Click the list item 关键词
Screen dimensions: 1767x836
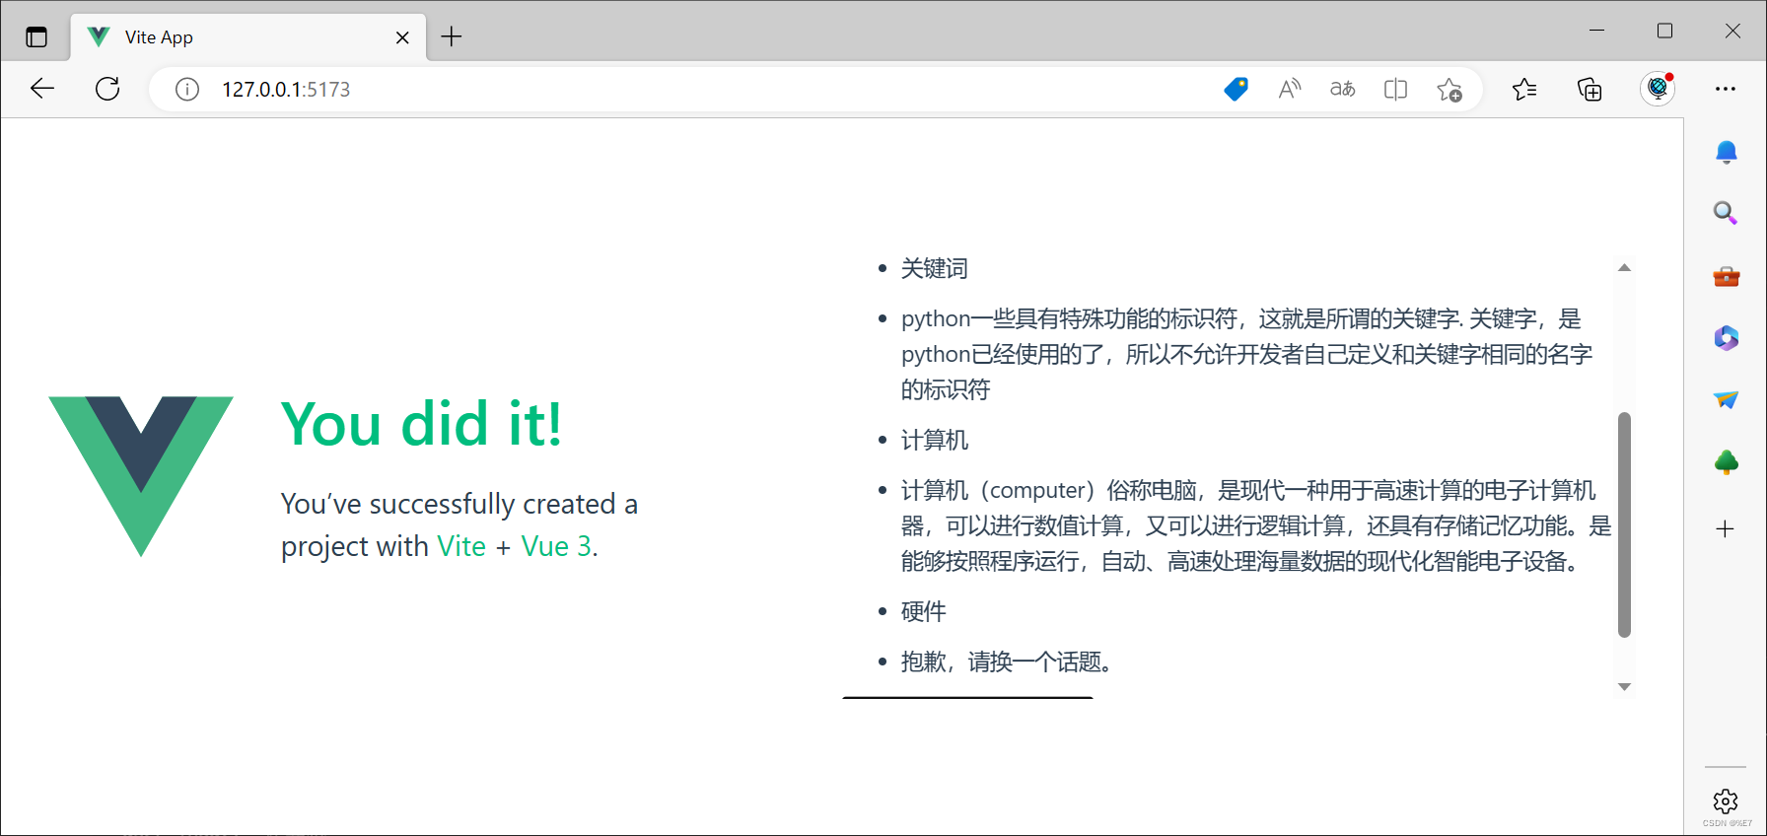click(935, 268)
